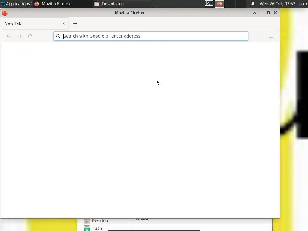
Task: Focus the search or address field
Action: [151, 36]
